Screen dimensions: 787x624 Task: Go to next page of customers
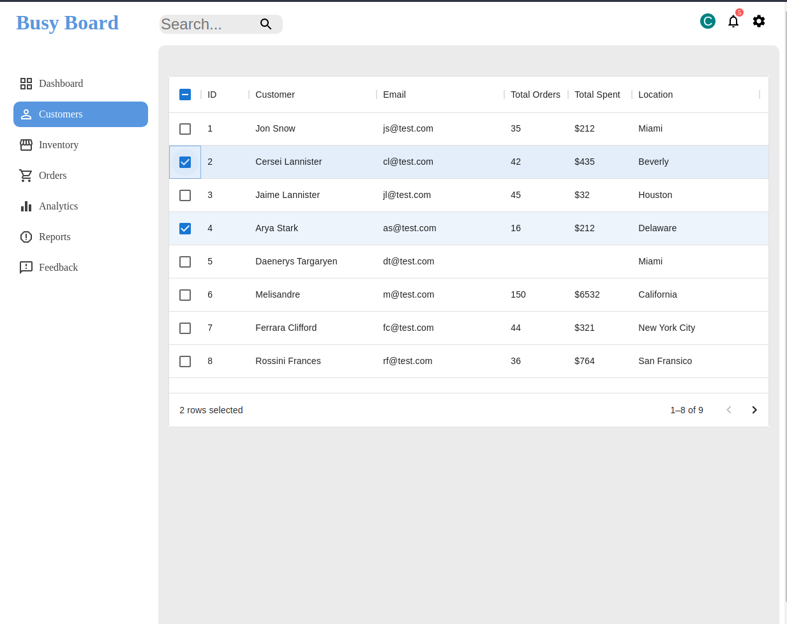[754, 409]
